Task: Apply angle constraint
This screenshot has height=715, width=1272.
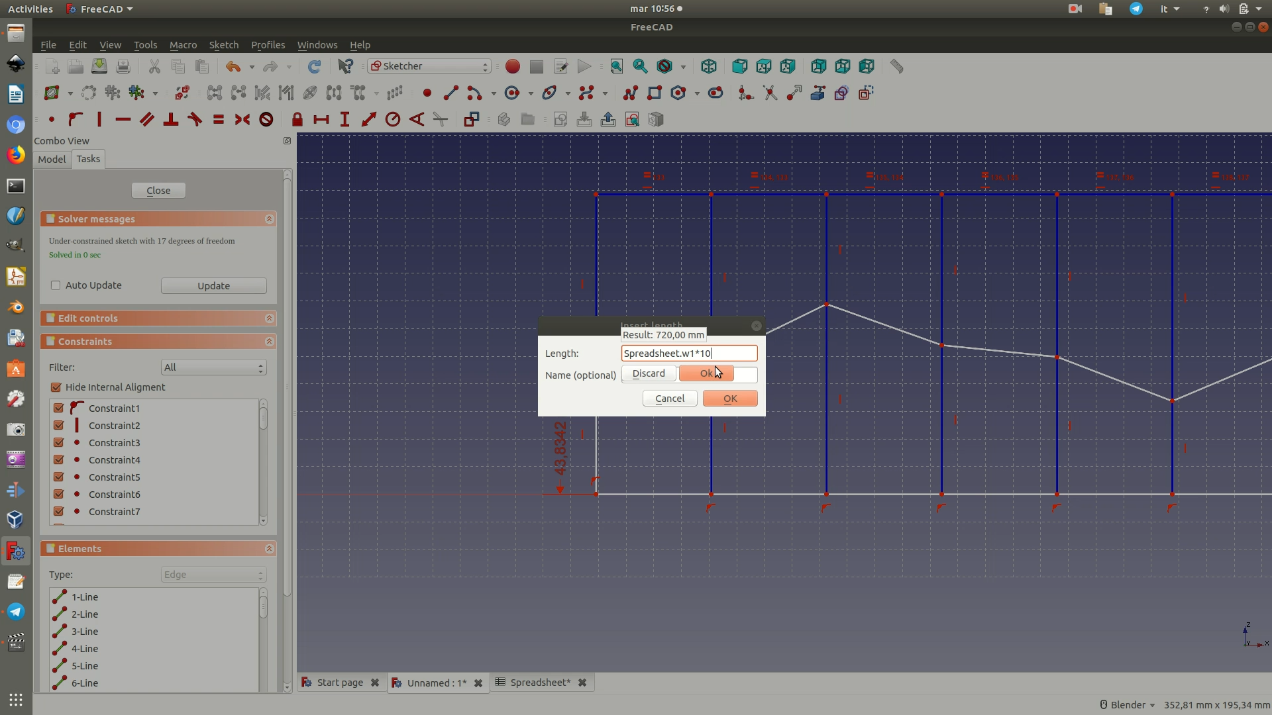Action: click(416, 120)
